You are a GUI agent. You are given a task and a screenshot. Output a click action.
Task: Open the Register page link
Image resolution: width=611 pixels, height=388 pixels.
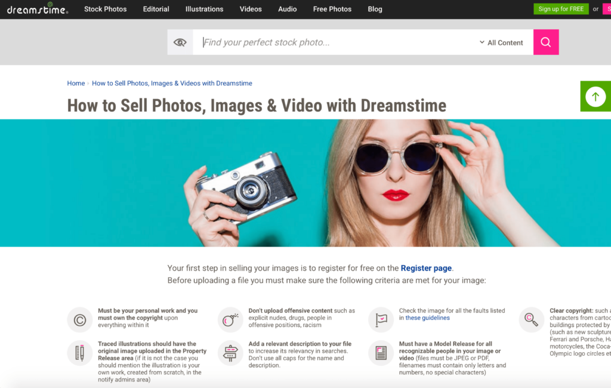pyautogui.click(x=426, y=268)
